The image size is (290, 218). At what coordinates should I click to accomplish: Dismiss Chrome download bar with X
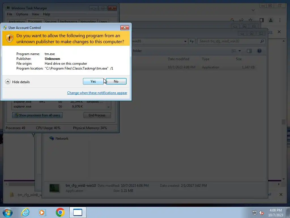coord(281,194)
